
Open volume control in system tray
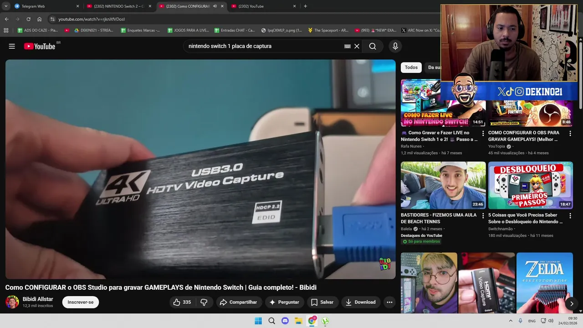[551, 321]
